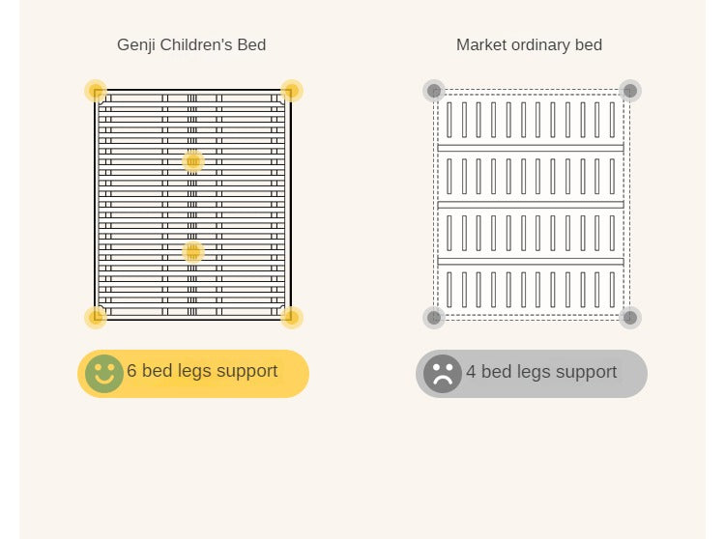The image size is (725, 539).
Task: Click the green smiley face icon
Action: coord(104,374)
